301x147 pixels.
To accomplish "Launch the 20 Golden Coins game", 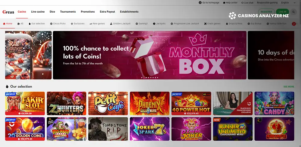I will (25, 129).
